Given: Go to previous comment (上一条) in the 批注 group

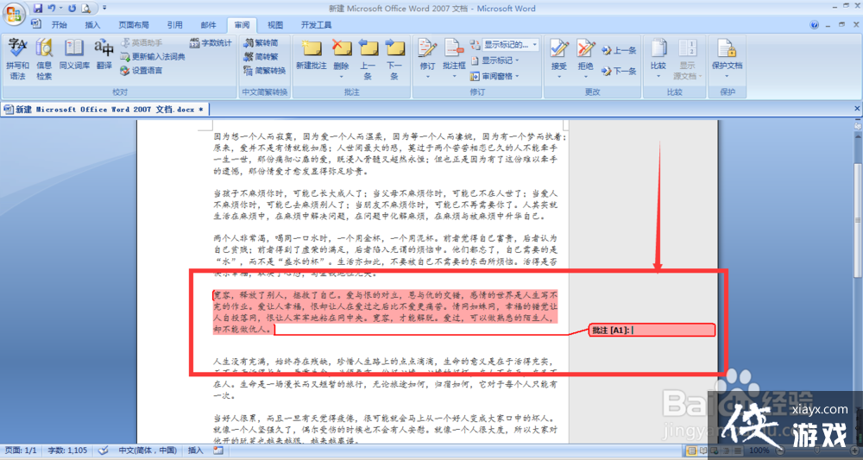Looking at the screenshot, I should 368,57.
